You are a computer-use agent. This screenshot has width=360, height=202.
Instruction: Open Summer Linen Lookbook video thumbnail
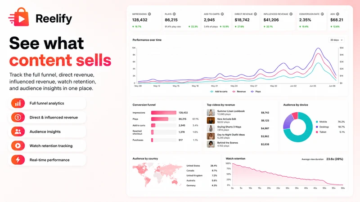point(211,113)
